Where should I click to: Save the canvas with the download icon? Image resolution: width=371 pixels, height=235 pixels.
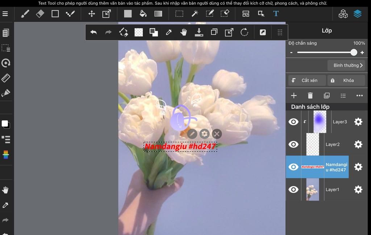point(199,32)
